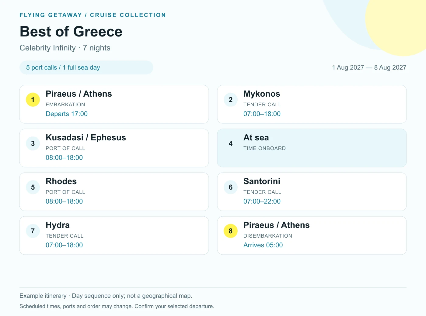Click the "Arrives 05:00" time
This screenshot has height=316, width=426.
click(263, 245)
